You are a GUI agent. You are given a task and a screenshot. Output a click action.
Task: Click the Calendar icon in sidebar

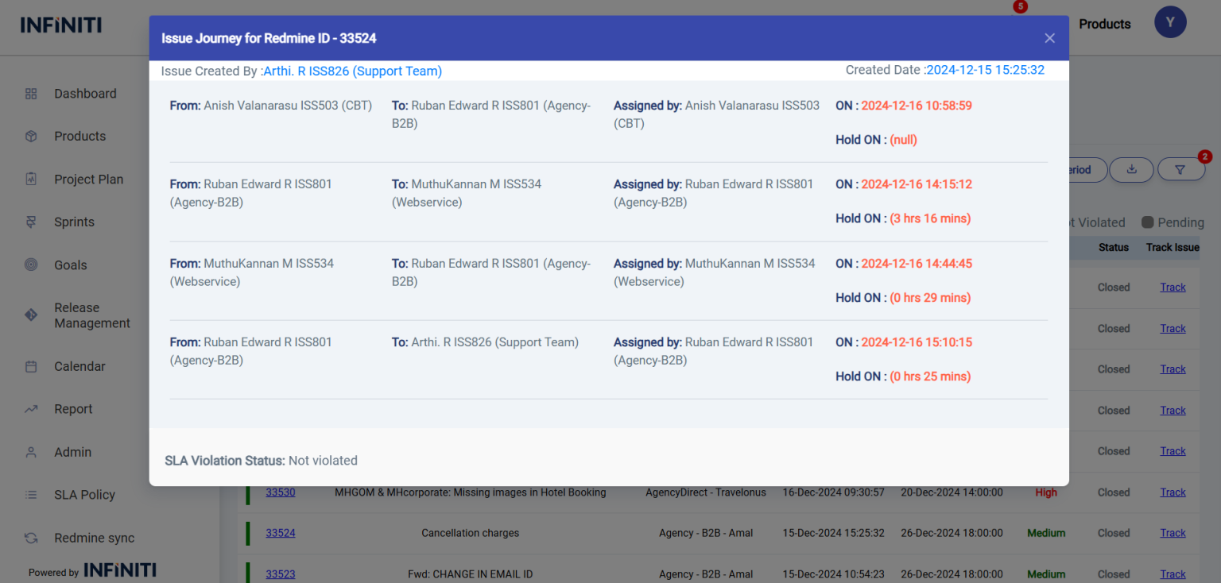click(x=31, y=367)
